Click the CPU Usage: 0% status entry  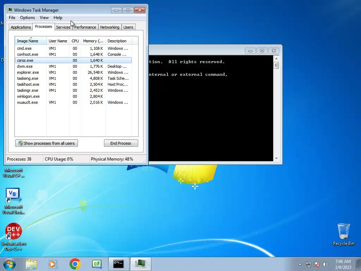(x=59, y=159)
